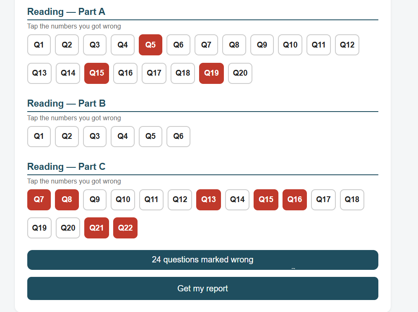
Task: Unmark the red Q7 in Reading Part C
Action: 39,200
